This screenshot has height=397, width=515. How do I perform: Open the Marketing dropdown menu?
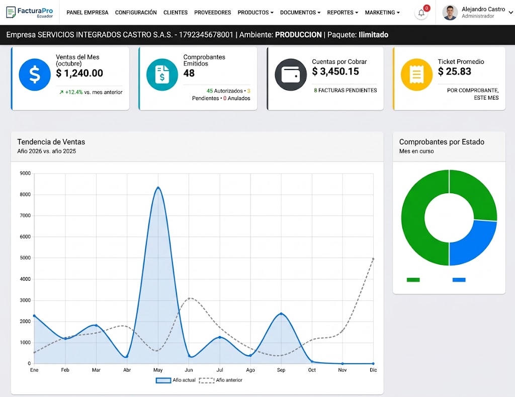[382, 13]
